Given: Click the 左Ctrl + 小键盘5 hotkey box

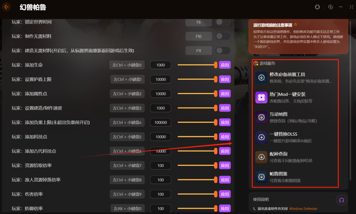Looking at the screenshot, I should [x=127, y=137].
